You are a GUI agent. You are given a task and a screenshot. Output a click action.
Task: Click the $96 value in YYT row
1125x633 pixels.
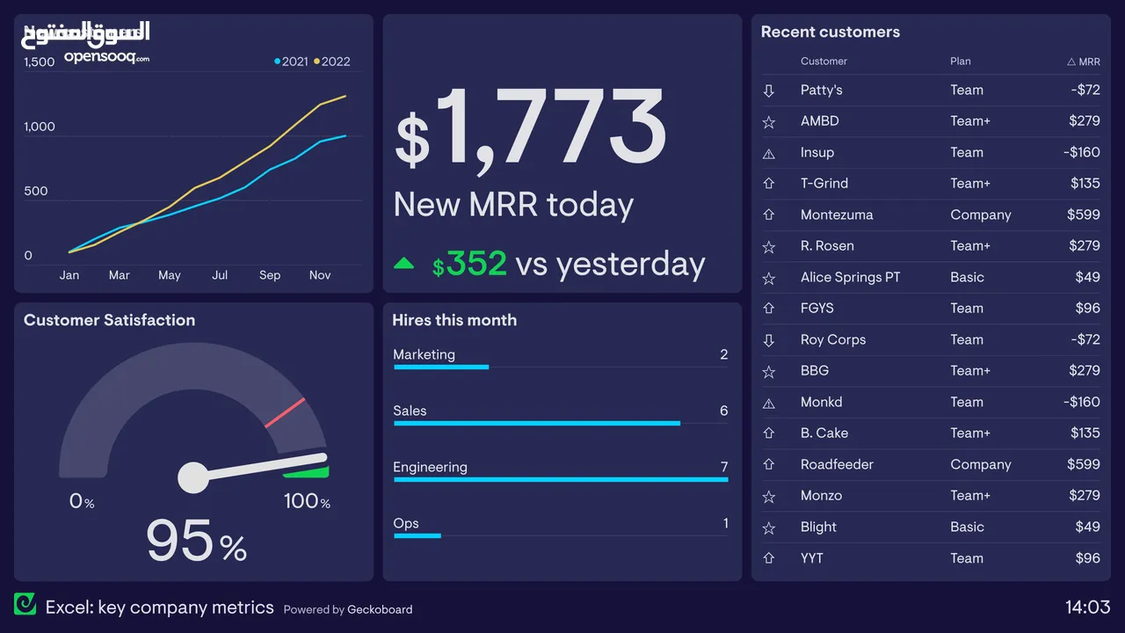click(1088, 558)
